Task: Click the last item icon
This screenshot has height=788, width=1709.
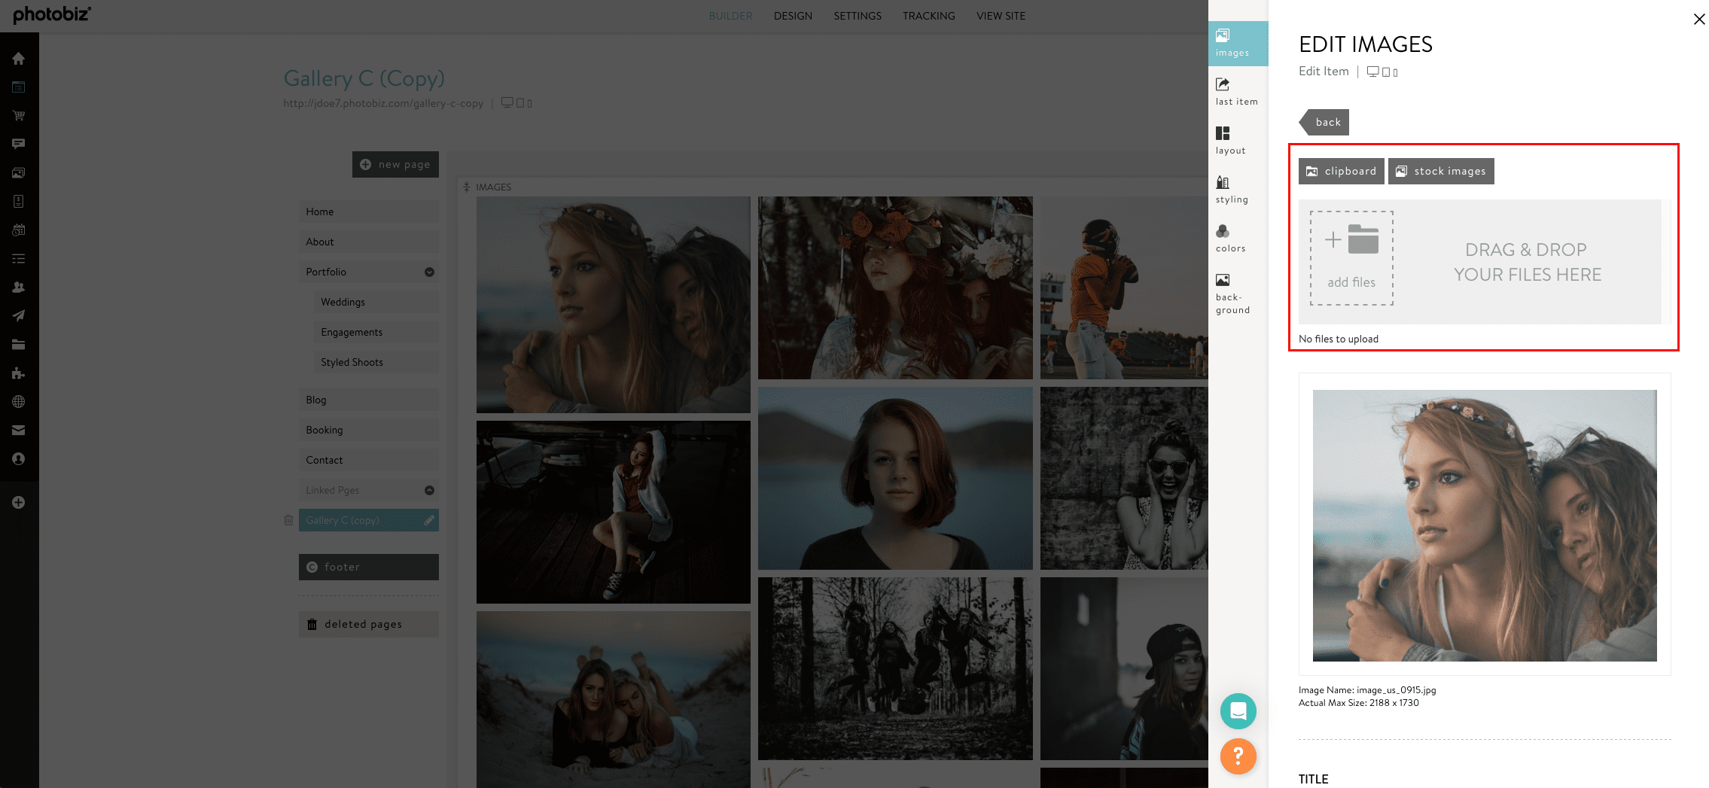Action: [x=1237, y=90]
